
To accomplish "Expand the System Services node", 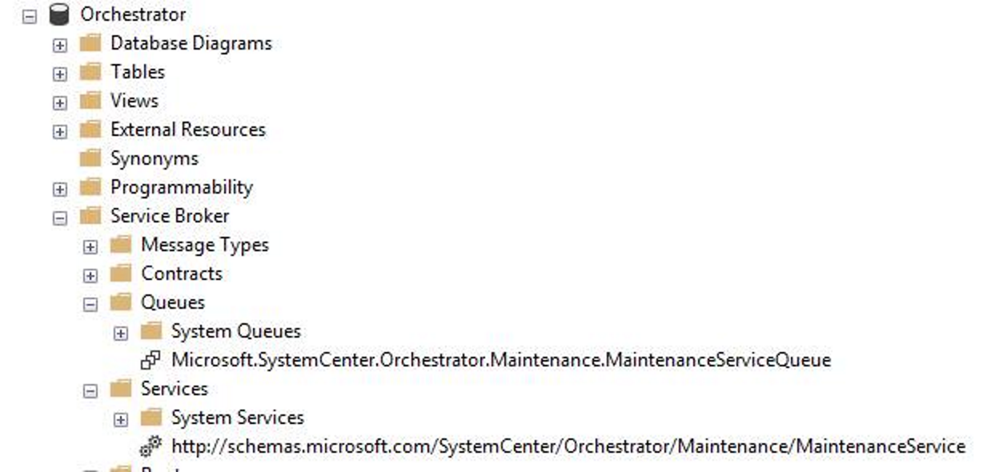I will [121, 420].
